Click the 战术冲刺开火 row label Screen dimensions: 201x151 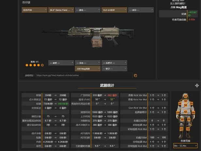coord(83,125)
